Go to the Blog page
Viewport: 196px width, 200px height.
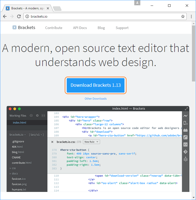(101, 28)
